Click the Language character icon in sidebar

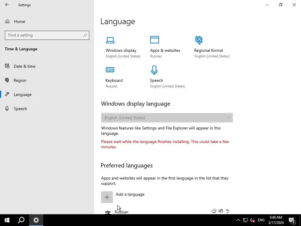click(7, 94)
